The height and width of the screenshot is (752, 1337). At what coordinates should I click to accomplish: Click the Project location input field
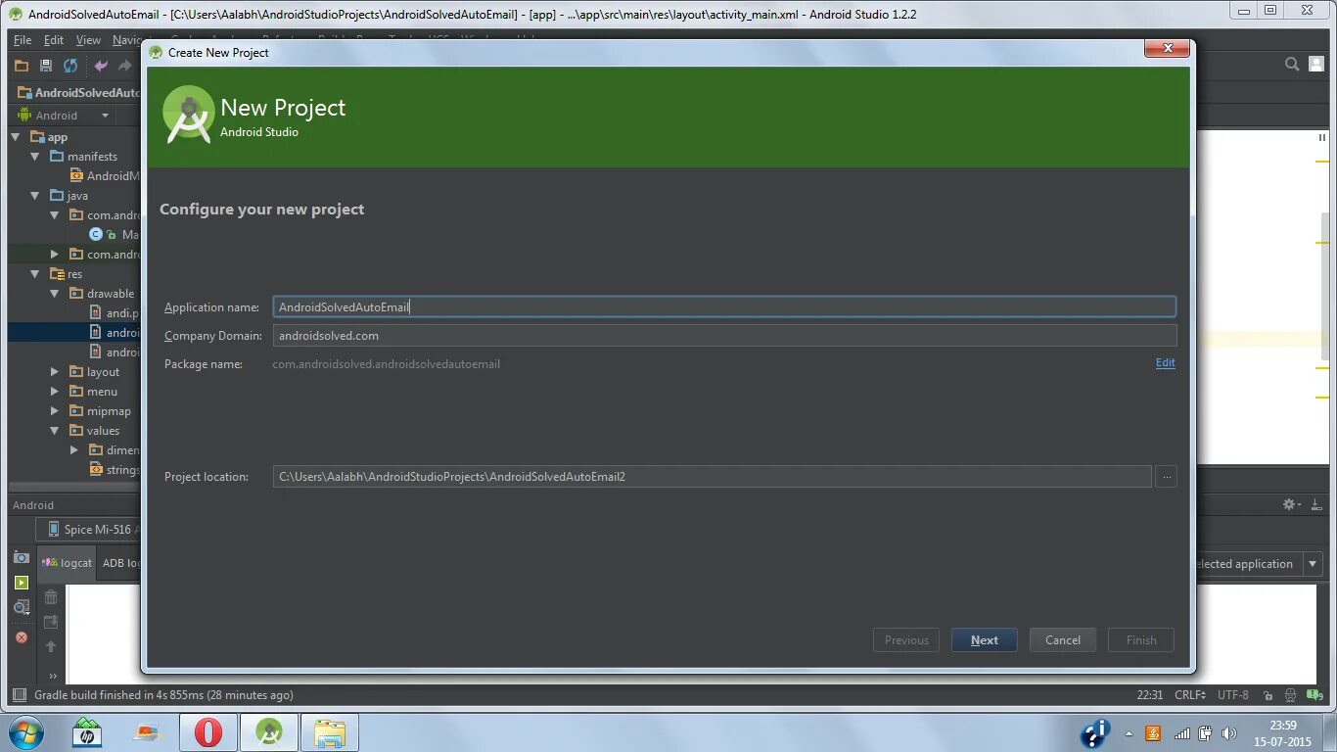coord(713,477)
